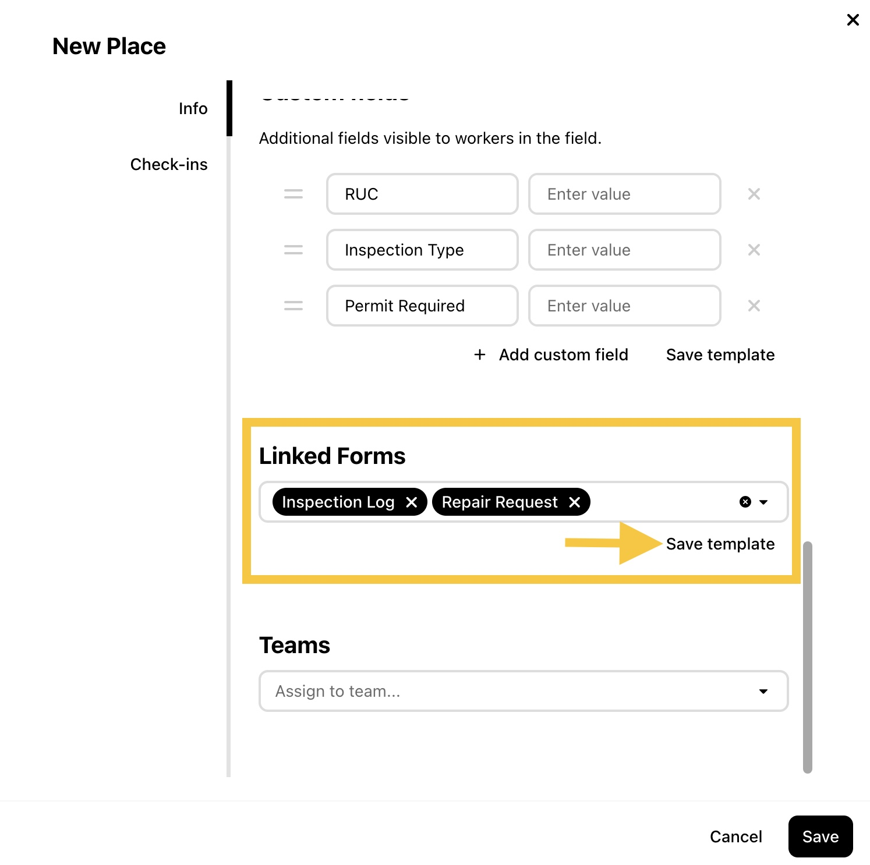Grab the RUC row reorder handle
This screenshot has height=865, width=870.
293,194
